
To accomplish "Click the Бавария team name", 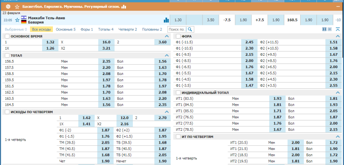I will (x=36, y=22).
